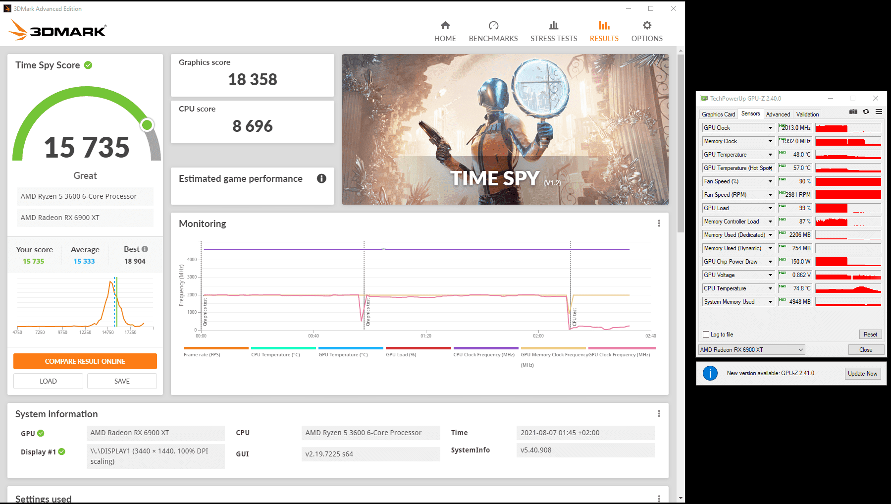Click the Frame rate (FPS) legend color bar
The width and height of the screenshot is (891, 504).
pos(216,348)
